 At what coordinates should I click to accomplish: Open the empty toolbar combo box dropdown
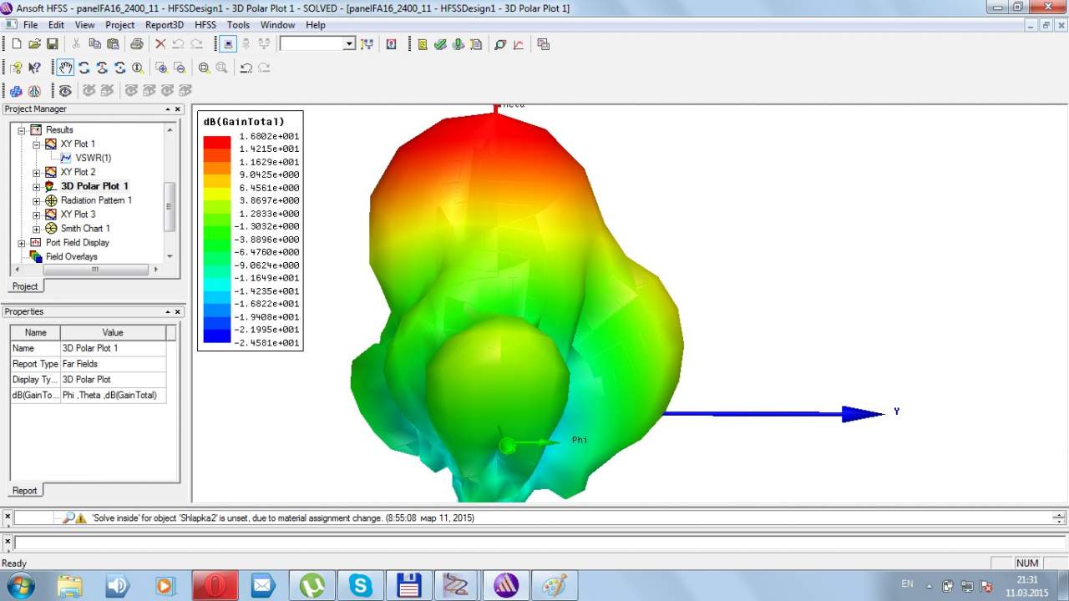coord(349,44)
